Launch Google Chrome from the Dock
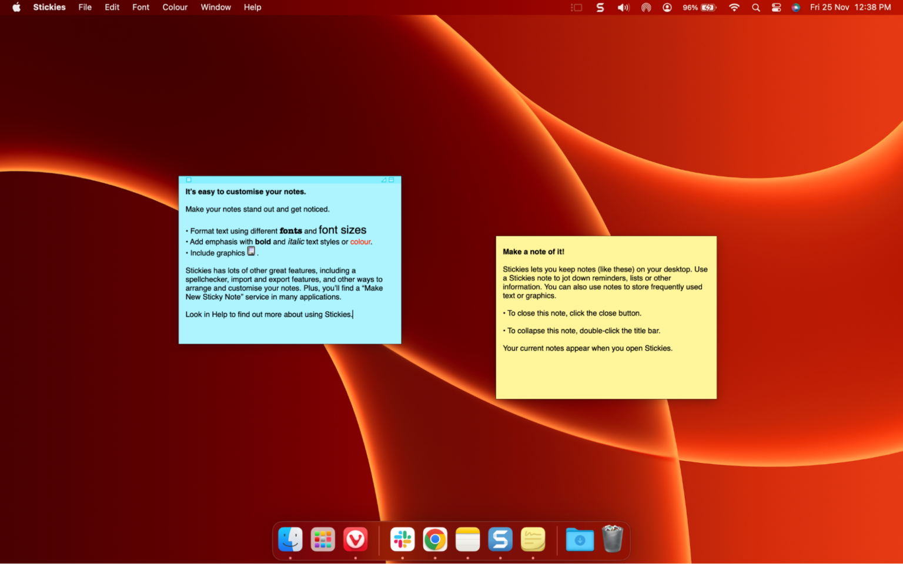This screenshot has width=903, height=564. (435, 539)
